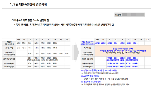
Task: Click blue 60%↑ (유지) cell
Action: click(122, 59)
